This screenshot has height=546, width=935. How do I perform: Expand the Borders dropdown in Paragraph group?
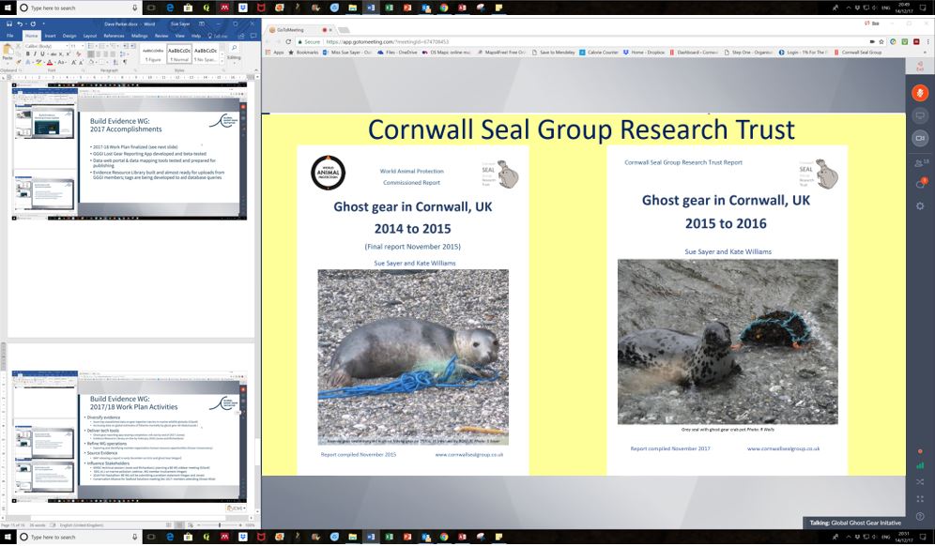107,62
